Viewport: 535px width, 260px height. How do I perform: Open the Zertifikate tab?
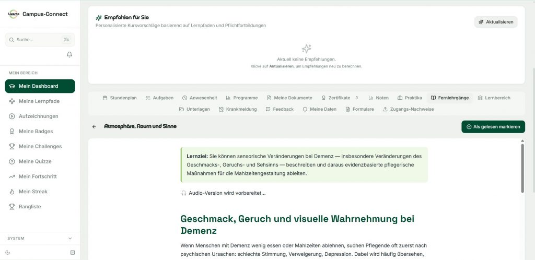coord(340,98)
